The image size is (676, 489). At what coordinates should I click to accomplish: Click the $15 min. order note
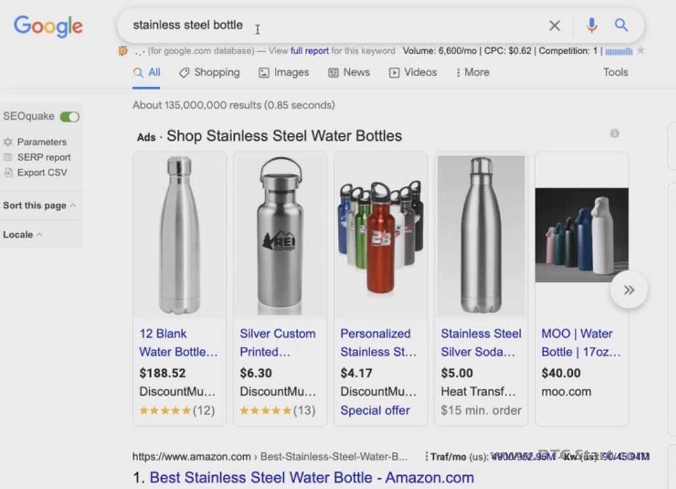481,411
